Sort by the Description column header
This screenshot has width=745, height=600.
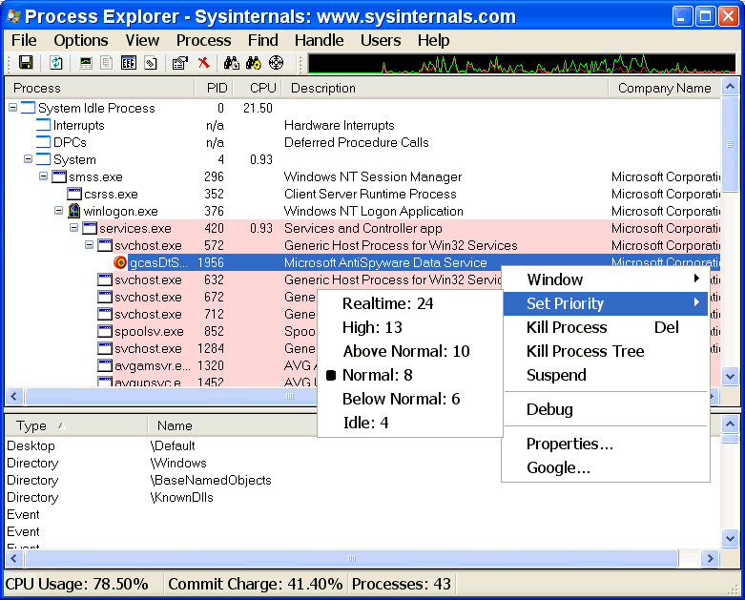[445, 88]
